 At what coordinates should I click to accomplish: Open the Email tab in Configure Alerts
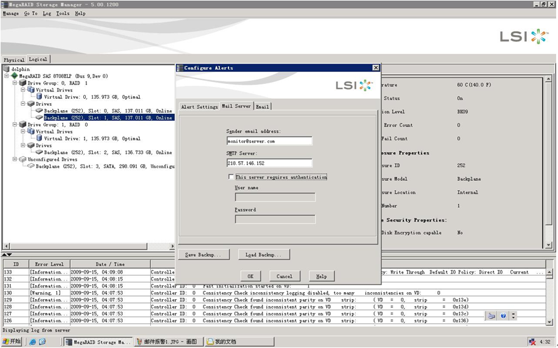click(262, 107)
